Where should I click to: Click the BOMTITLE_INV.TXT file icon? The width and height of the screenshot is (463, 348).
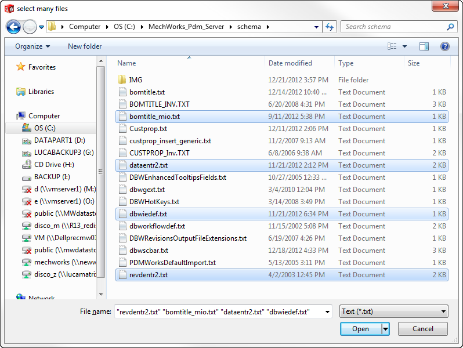(122, 104)
